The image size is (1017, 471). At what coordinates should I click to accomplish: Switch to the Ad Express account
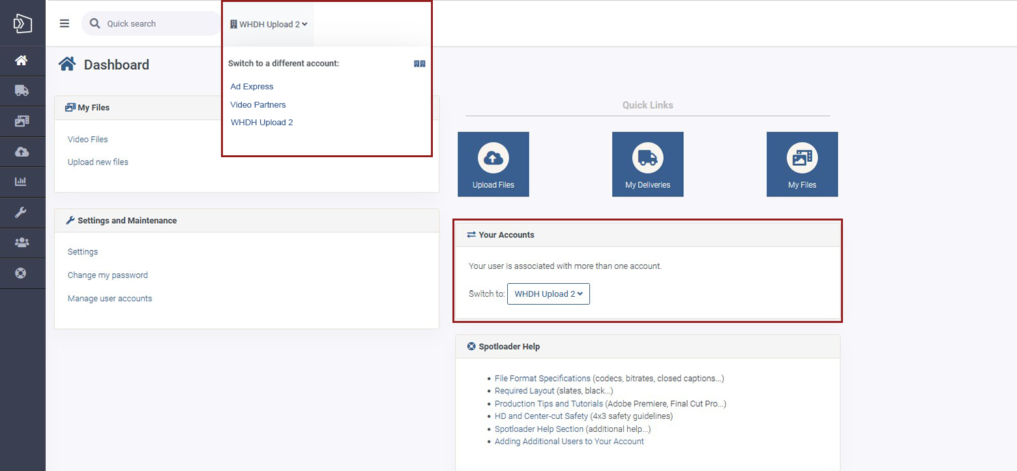pyautogui.click(x=252, y=86)
